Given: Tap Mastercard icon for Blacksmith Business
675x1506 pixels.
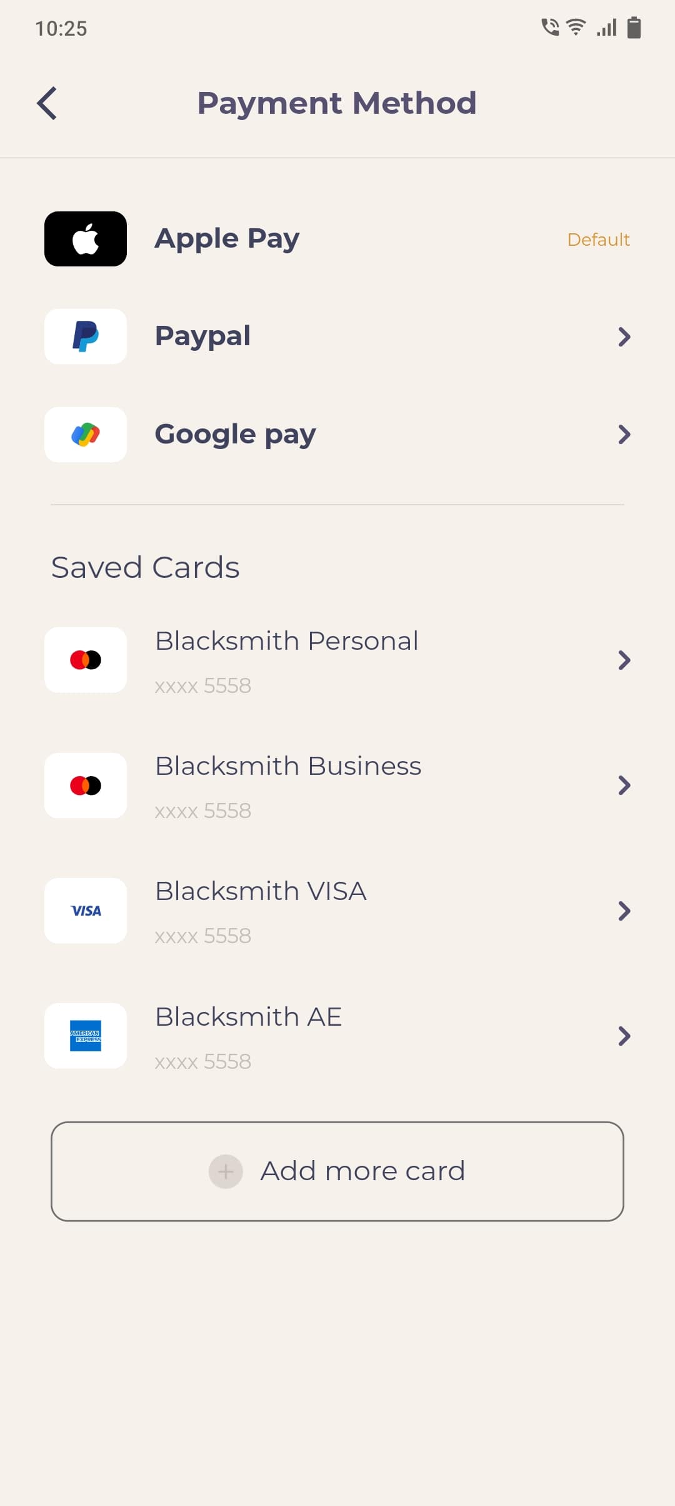Looking at the screenshot, I should (86, 786).
